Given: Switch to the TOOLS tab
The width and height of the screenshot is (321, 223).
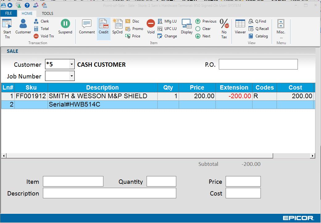Looking at the screenshot, I should [x=48, y=13].
